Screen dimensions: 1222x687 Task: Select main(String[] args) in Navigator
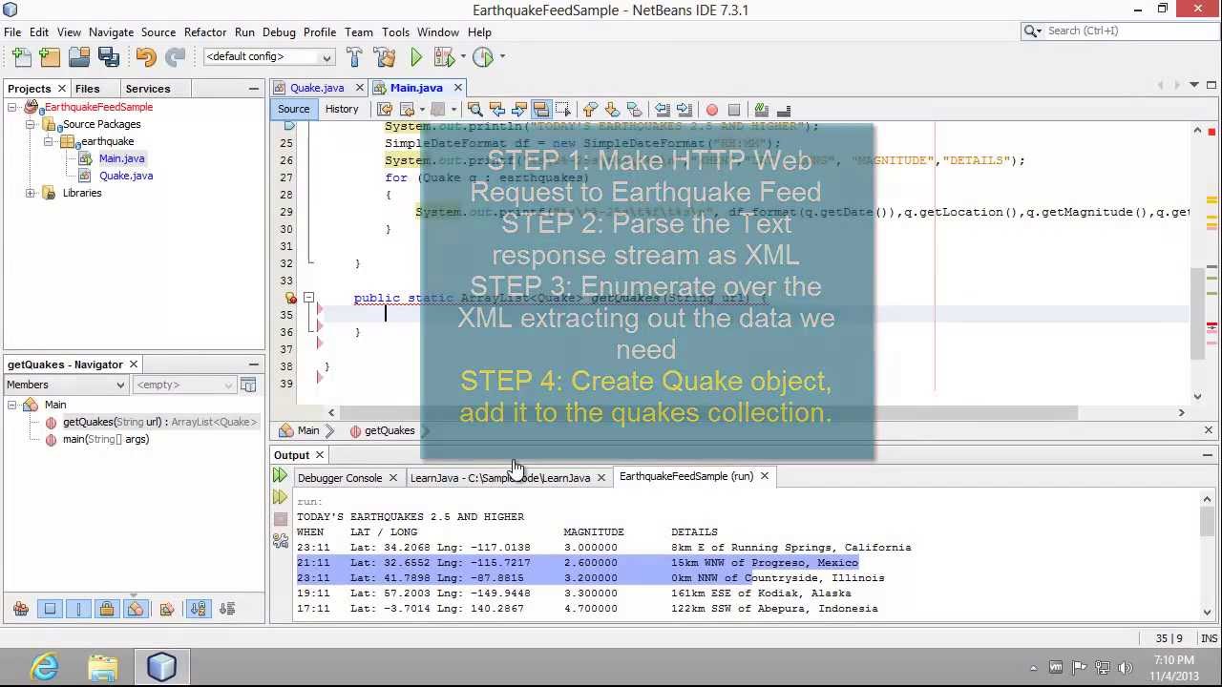coord(105,439)
